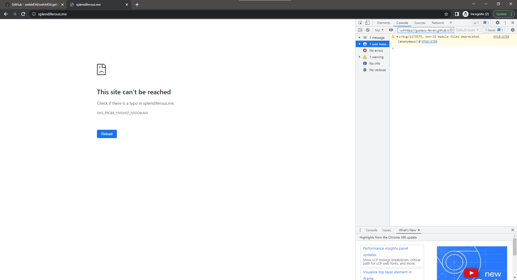Open a new tab with plus icon
The image size is (517, 280).
point(137,5)
